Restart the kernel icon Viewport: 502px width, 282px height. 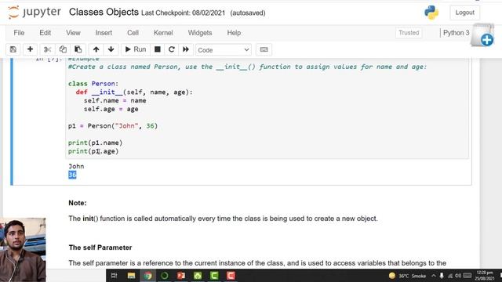click(172, 49)
